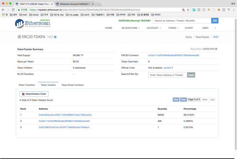Expand the MISC menu
Image resolution: width=237 pixels, height=159 pixels.
(x=209, y=28)
